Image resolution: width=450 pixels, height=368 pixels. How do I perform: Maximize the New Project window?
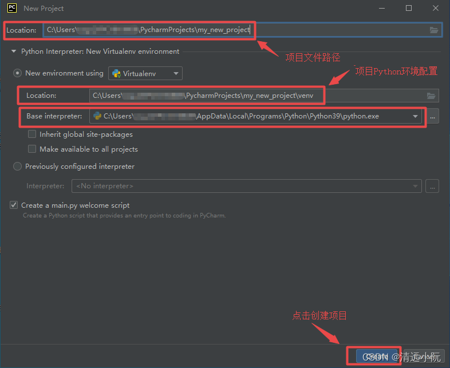pyautogui.click(x=409, y=9)
